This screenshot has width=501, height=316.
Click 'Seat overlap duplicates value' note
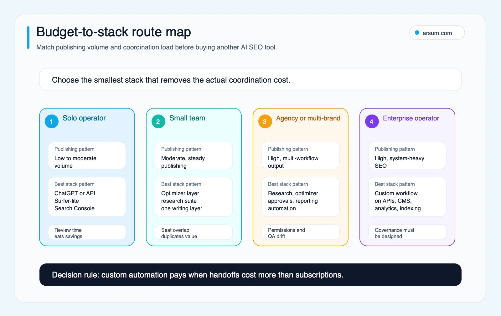tap(194, 232)
